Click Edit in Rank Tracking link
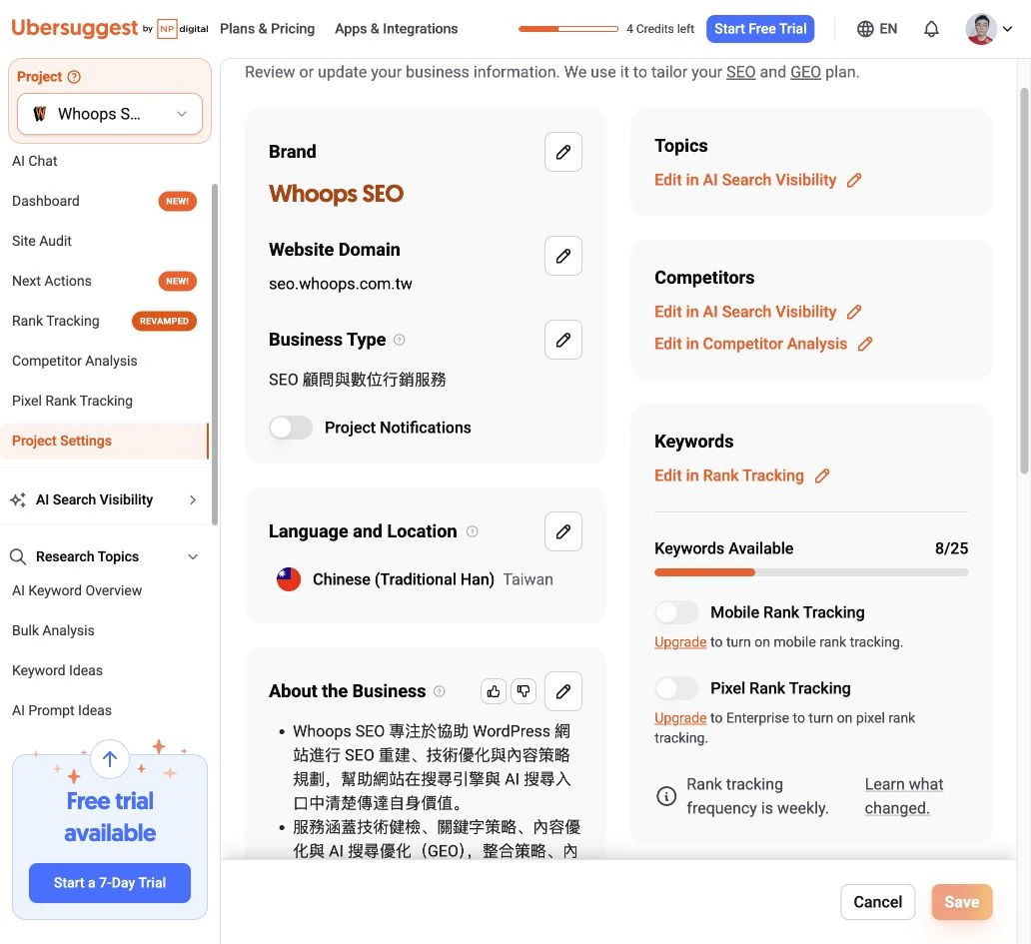 (741, 475)
